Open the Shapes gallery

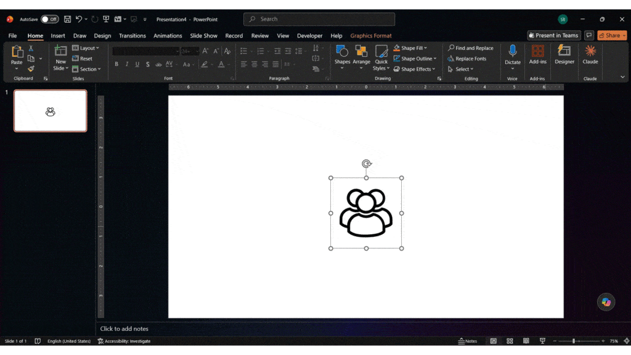342,57
